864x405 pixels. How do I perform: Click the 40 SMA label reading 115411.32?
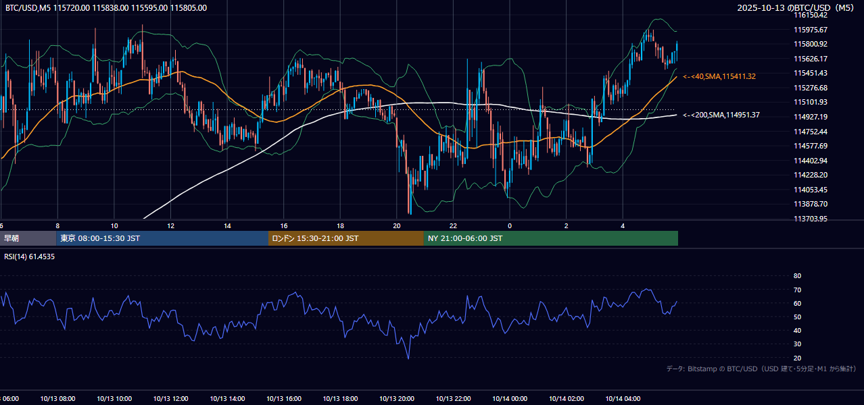[719, 77]
